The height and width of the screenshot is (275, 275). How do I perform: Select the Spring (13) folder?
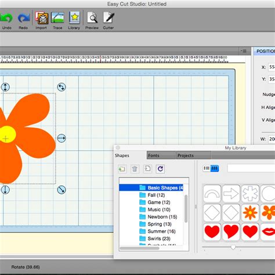(155, 224)
